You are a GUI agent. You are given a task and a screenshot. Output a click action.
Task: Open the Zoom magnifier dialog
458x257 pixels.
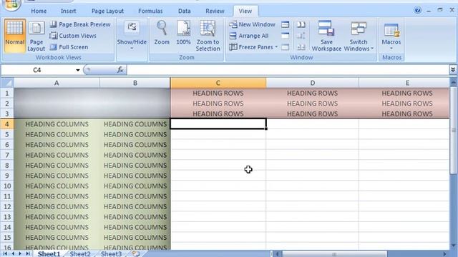[162, 33]
